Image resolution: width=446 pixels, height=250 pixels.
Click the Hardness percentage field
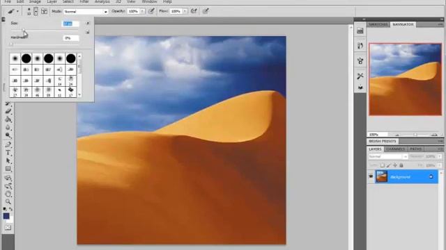70,38
